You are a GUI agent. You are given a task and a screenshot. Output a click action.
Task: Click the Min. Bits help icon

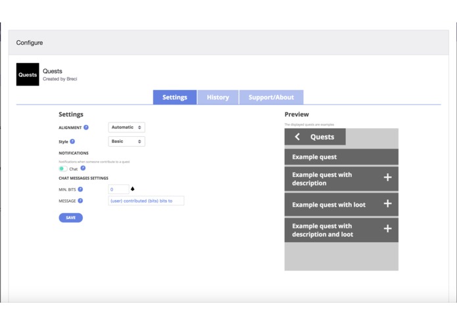point(80,189)
